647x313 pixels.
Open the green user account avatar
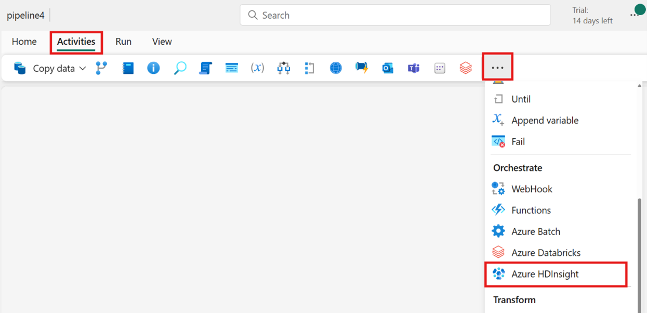(640, 10)
